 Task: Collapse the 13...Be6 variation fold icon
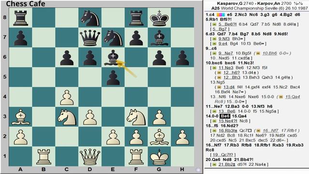(214, 111)
